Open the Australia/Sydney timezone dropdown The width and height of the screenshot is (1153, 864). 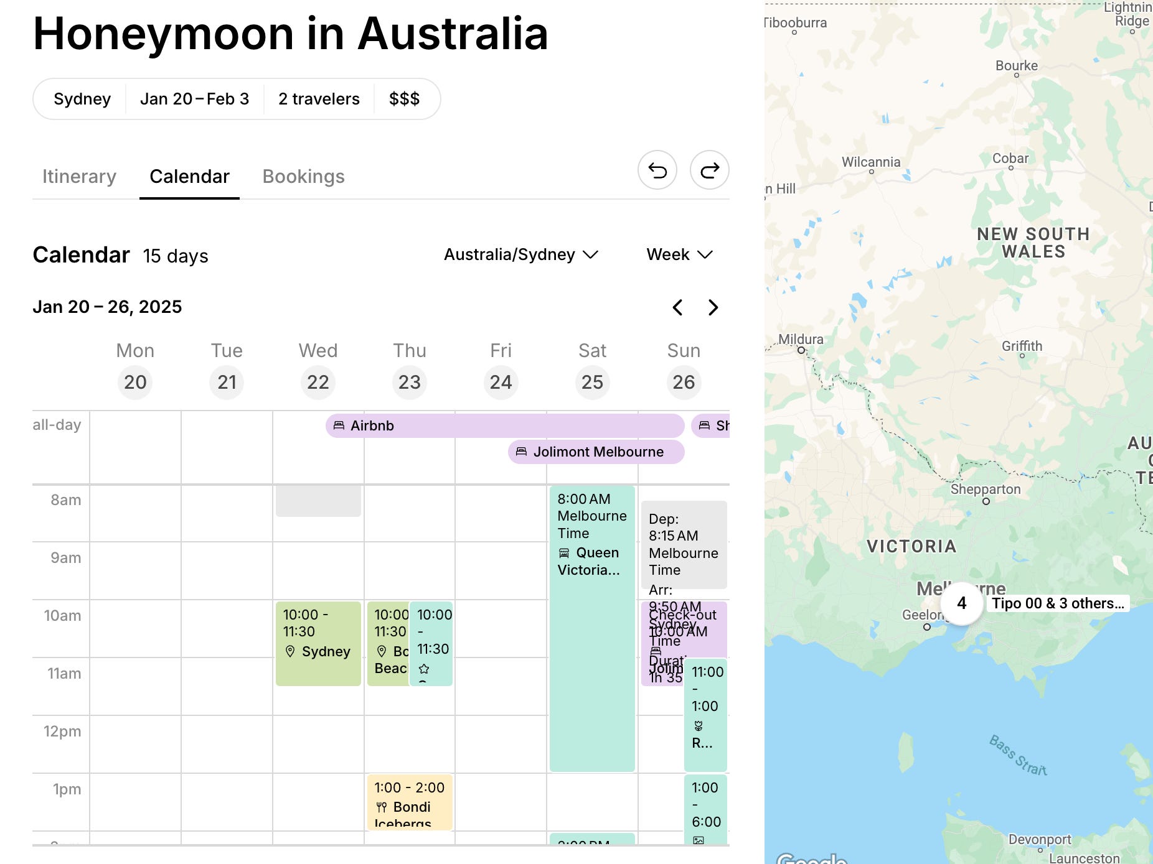pos(520,254)
